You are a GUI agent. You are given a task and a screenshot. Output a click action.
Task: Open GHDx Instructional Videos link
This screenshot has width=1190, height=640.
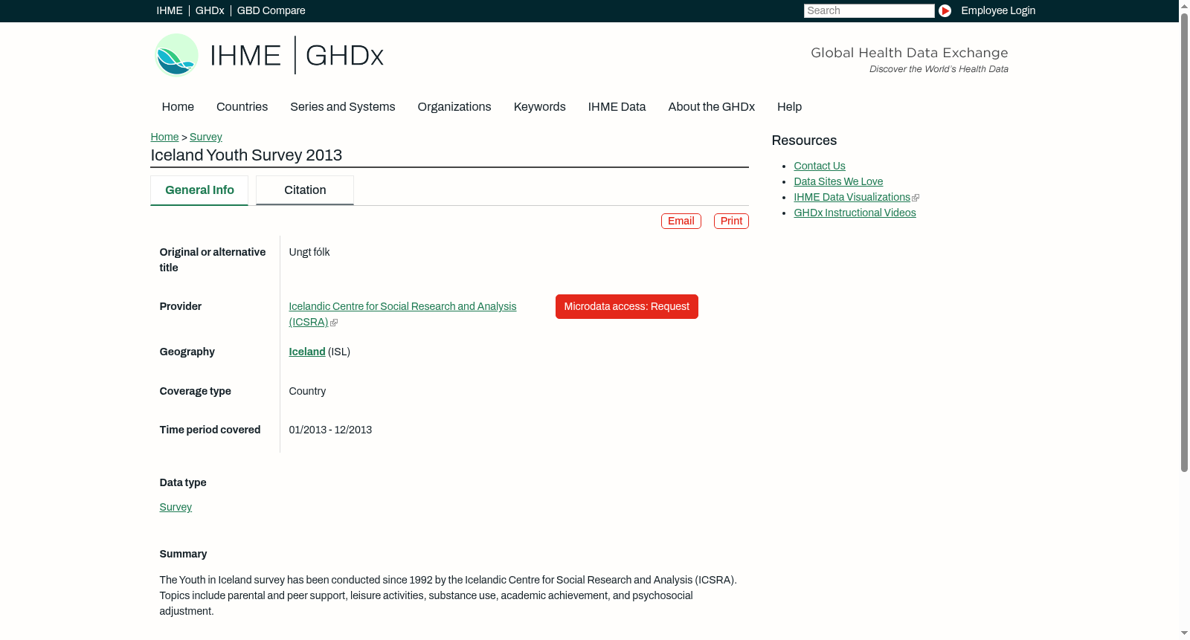tap(855, 213)
